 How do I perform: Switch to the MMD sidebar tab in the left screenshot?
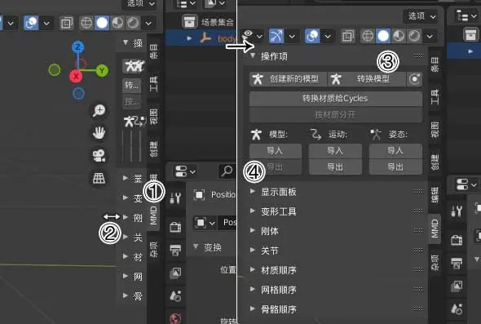pyautogui.click(x=154, y=215)
